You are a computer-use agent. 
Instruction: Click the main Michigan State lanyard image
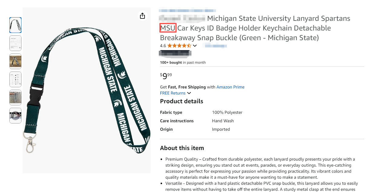[x=87, y=91]
